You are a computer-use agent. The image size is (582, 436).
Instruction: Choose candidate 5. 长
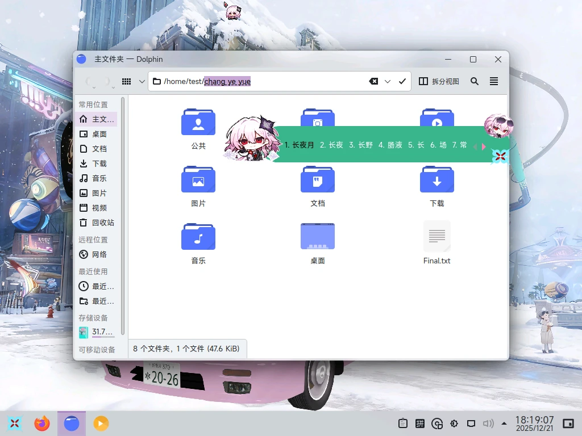click(x=415, y=145)
